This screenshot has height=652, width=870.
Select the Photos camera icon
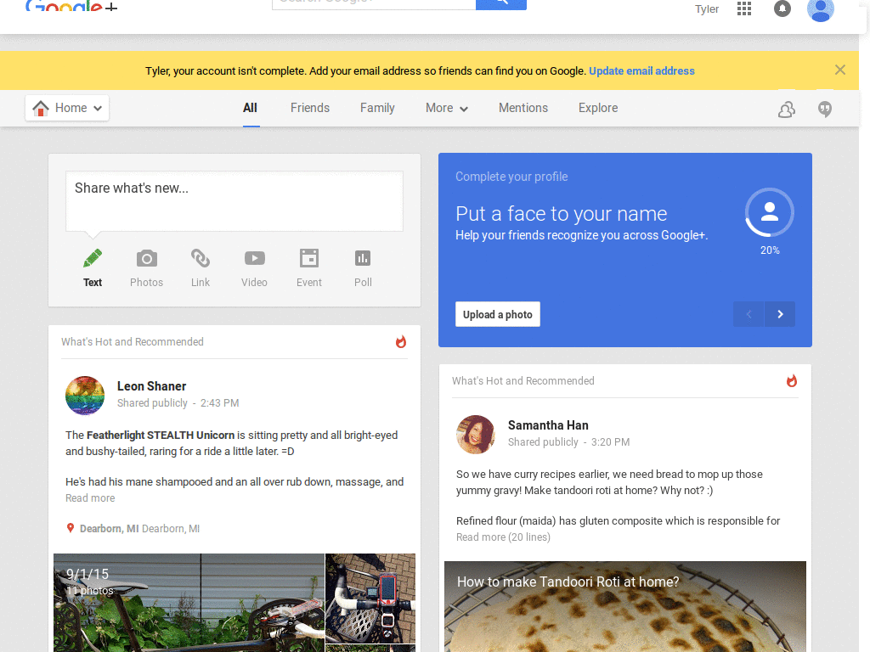146,258
